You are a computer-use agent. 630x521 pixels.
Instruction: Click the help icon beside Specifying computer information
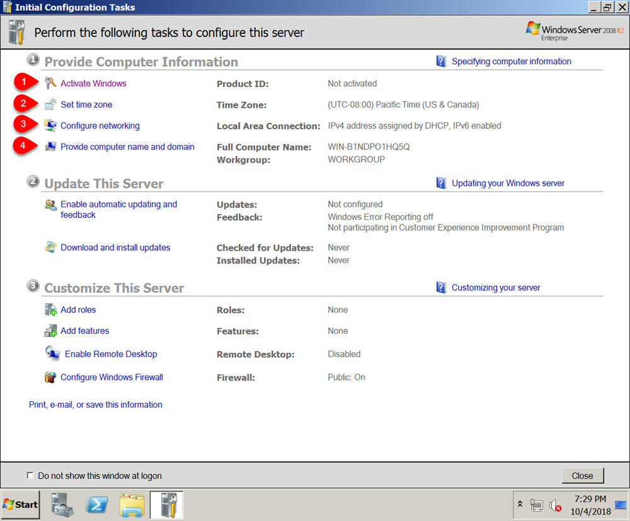[x=441, y=61]
